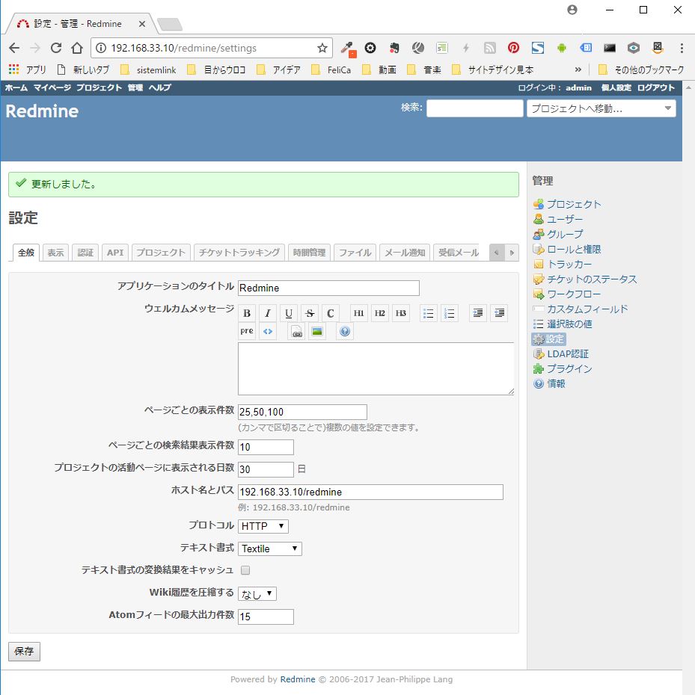Image resolution: width=695 pixels, height=695 pixels.
Task: Open the ファイル settings tab
Action: tap(355, 253)
